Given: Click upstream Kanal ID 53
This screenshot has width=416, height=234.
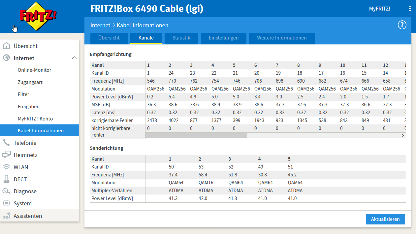Looking at the screenshot, I should pyautogui.click(x=201, y=167).
